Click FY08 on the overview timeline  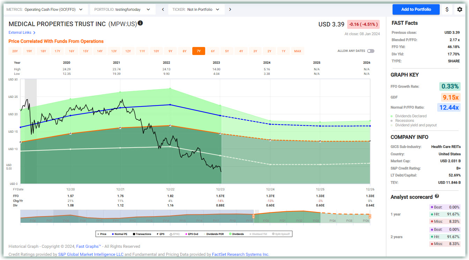pyautogui.click(x=66, y=221)
